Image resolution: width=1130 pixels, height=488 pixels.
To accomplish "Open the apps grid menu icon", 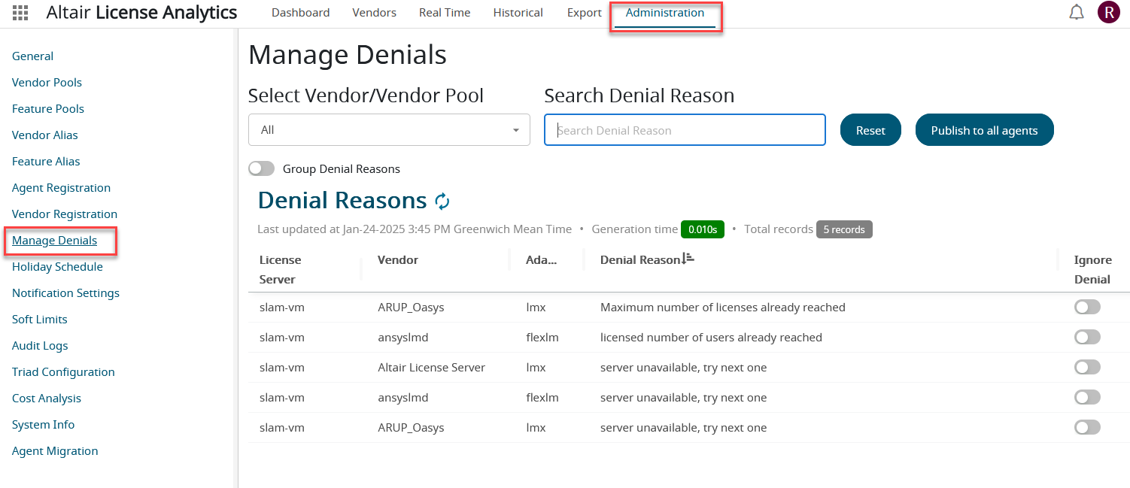I will pos(20,13).
